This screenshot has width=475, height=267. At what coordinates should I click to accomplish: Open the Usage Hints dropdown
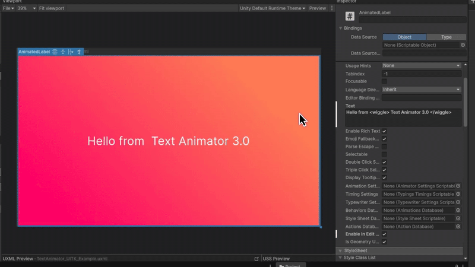(x=421, y=65)
